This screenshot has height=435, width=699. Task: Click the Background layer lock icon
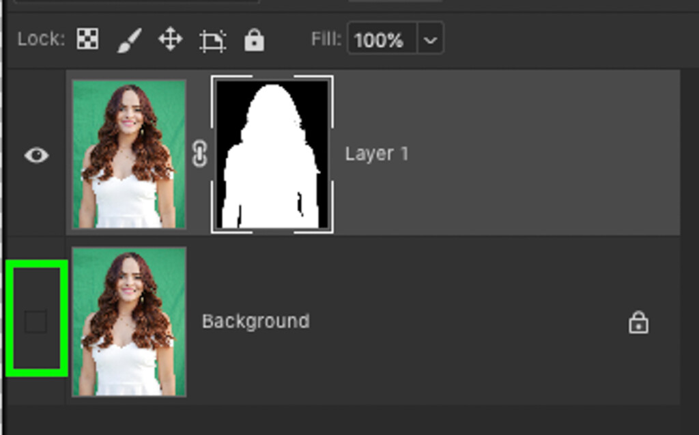click(638, 322)
